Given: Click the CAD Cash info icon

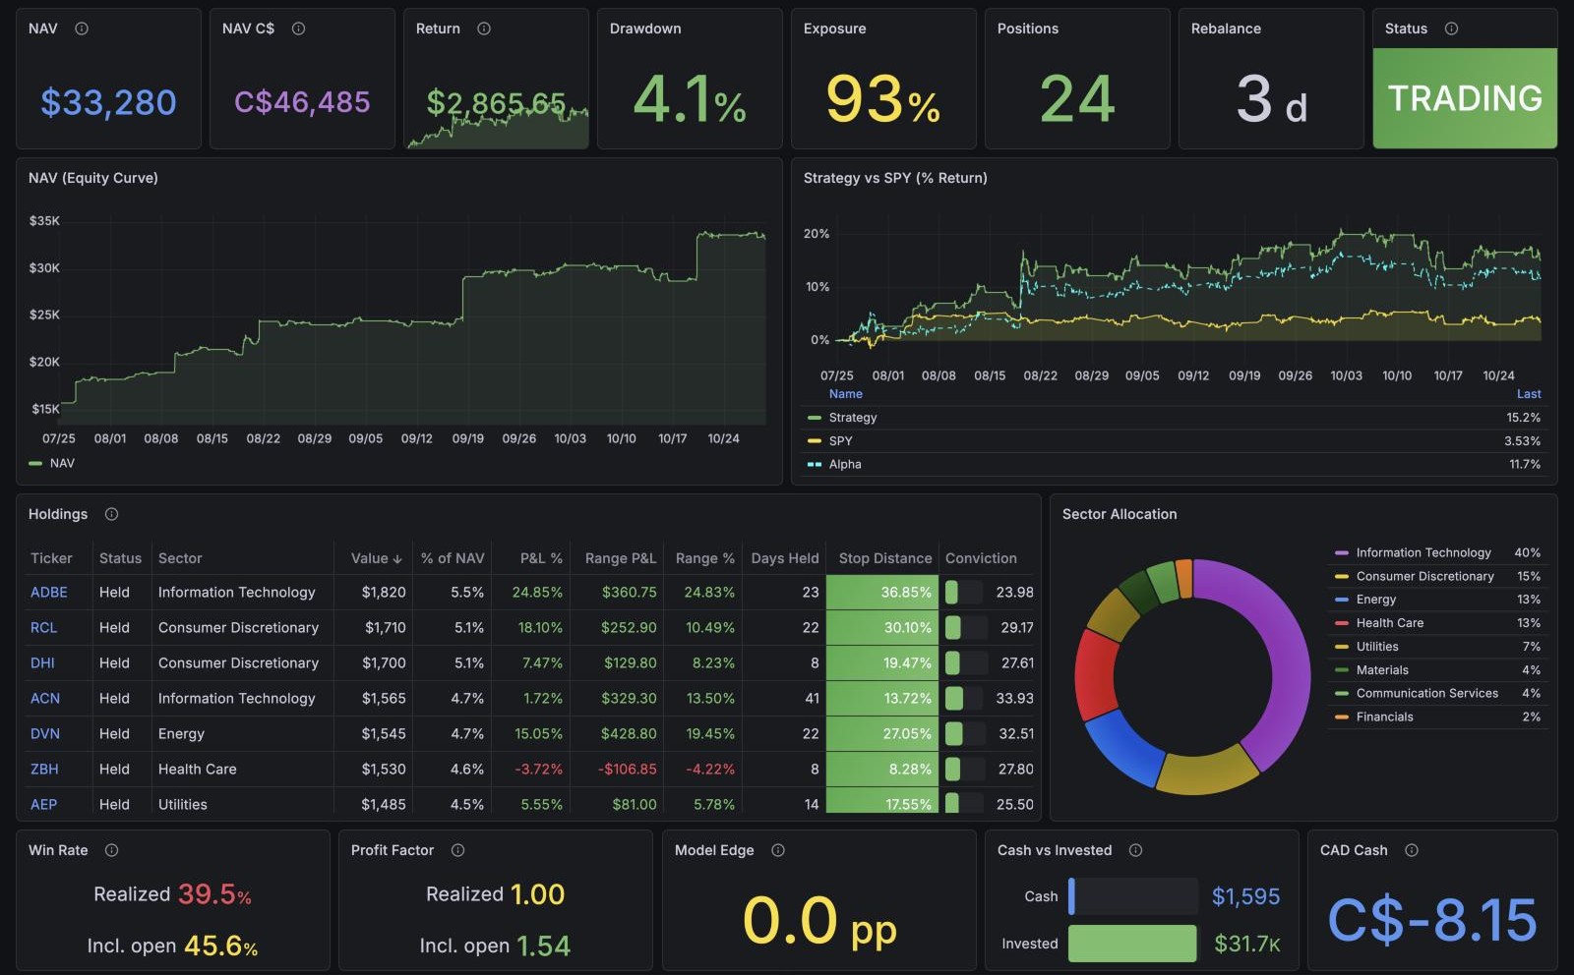Looking at the screenshot, I should (x=1412, y=850).
